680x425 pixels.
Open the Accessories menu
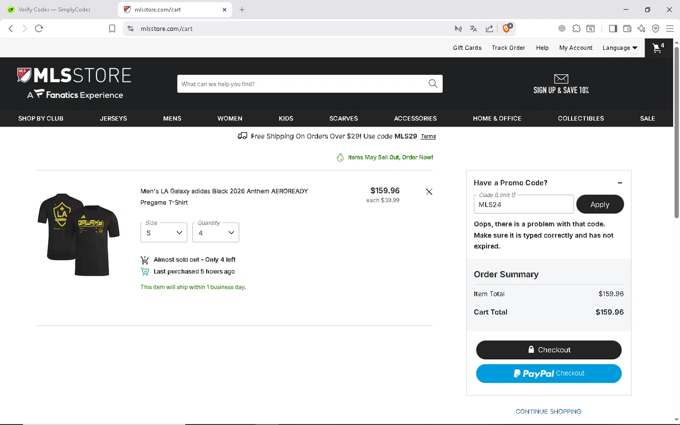(x=415, y=118)
